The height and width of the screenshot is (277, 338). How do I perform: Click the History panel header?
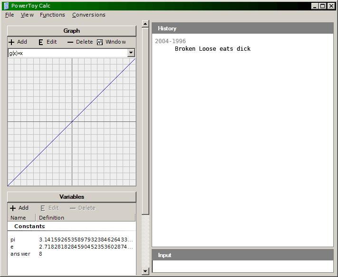pos(243,28)
